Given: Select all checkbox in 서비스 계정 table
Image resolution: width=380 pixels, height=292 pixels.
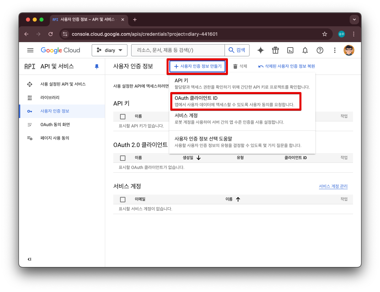Looking at the screenshot, I should pos(123,199).
